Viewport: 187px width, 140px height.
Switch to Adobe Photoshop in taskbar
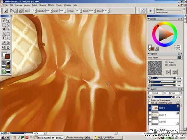coord(79,138)
